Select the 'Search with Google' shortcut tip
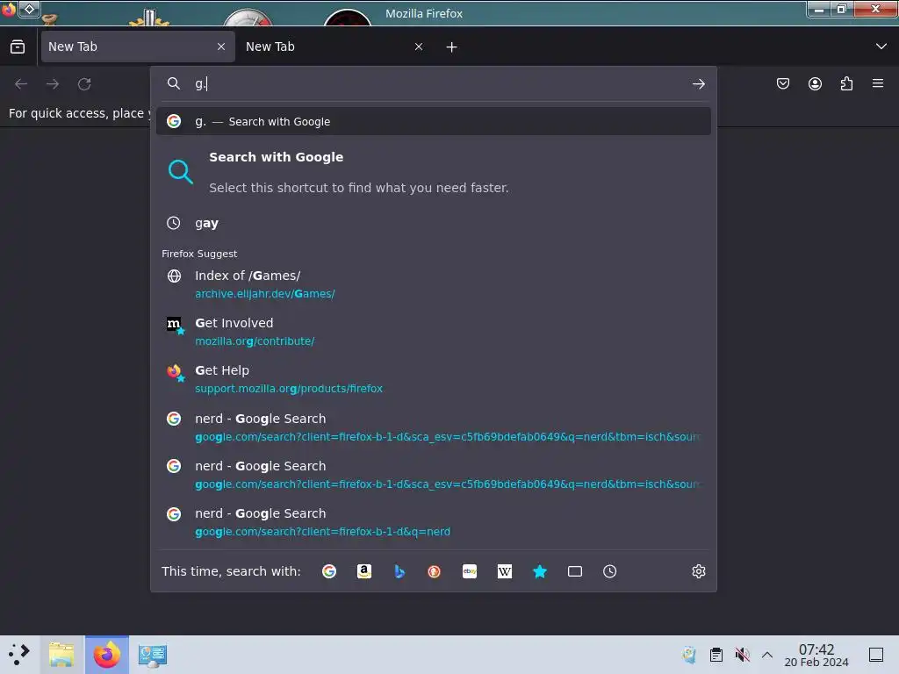Viewport: 899px width, 674px height. (x=434, y=172)
